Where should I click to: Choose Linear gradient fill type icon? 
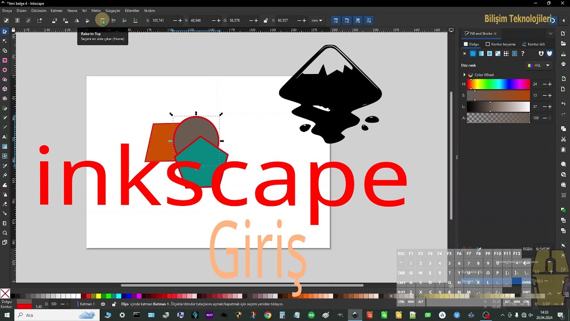point(481,53)
